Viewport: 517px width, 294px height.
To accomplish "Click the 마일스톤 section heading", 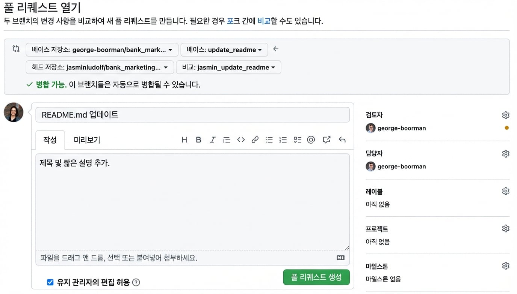I will click(377, 266).
